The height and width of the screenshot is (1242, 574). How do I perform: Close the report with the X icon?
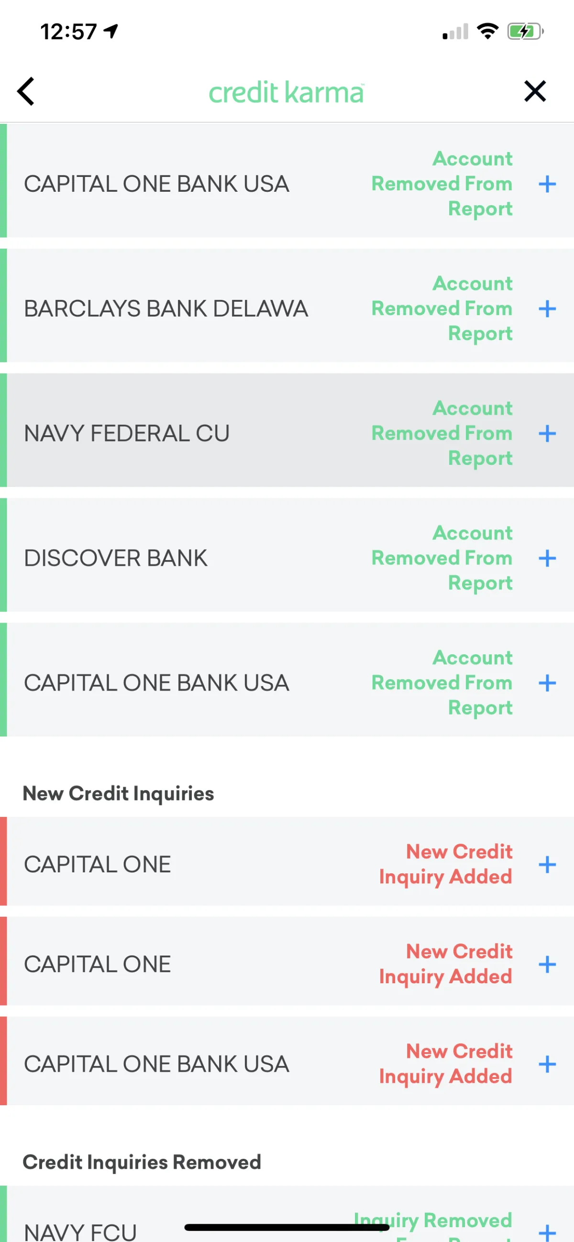pos(534,91)
